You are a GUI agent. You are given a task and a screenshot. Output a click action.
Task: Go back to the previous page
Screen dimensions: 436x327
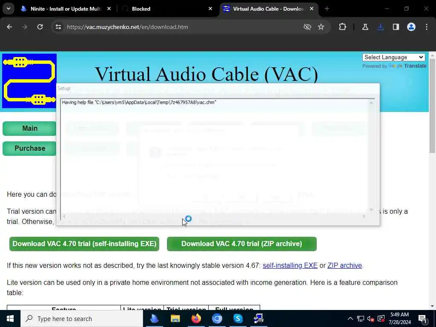tap(9, 27)
